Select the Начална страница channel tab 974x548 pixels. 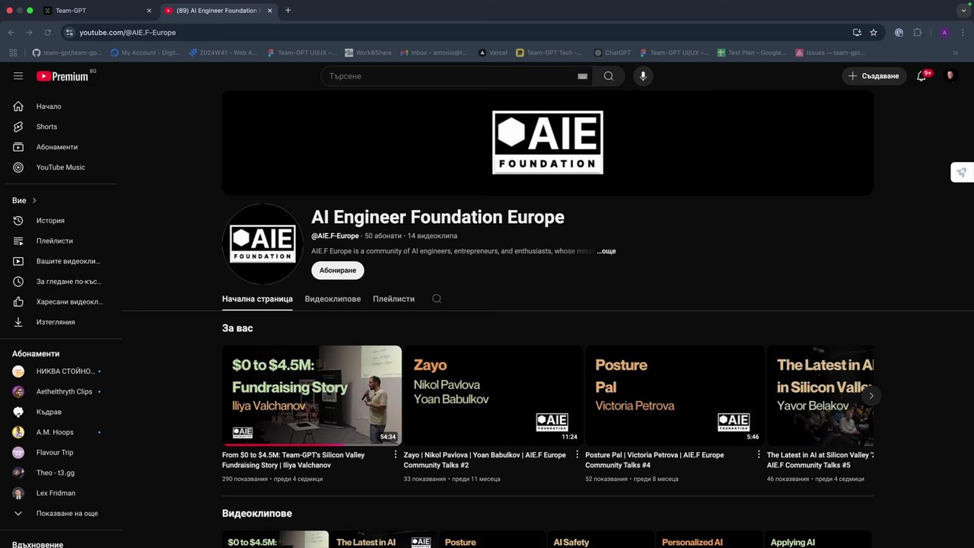pos(257,299)
